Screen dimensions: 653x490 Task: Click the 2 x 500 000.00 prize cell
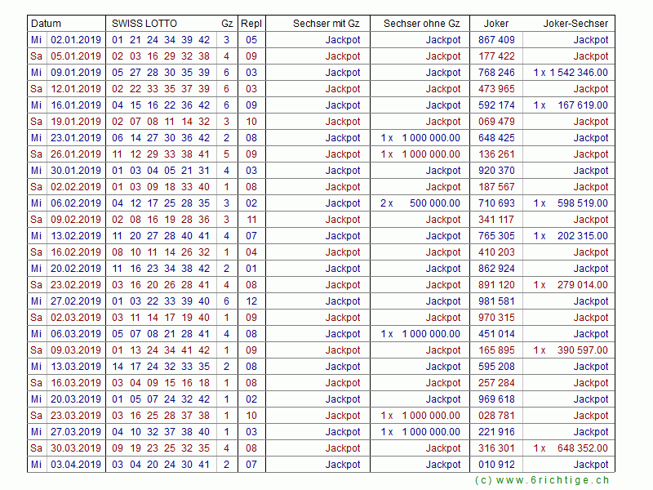pos(420,203)
